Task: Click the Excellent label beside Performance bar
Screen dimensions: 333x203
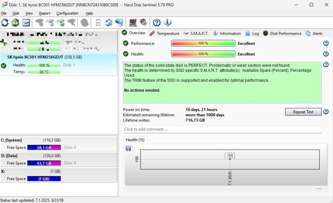Action: [246, 43]
